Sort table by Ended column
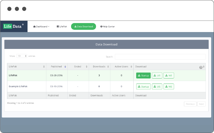The height and width of the screenshot is (133, 214). [x=78, y=67]
